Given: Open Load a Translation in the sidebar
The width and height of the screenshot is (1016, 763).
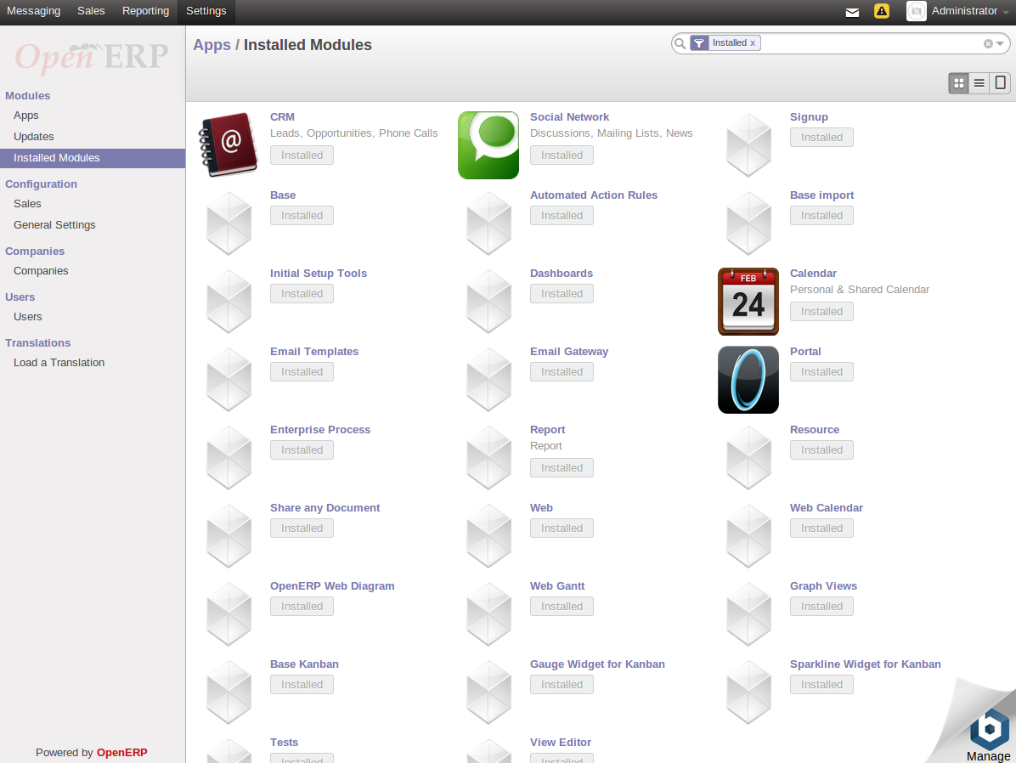Looking at the screenshot, I should coord(59,362).
